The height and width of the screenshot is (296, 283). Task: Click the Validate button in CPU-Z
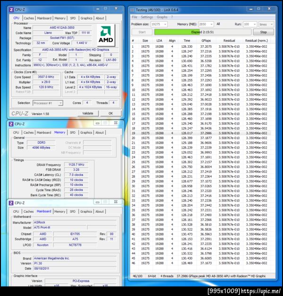click(88, 113)
